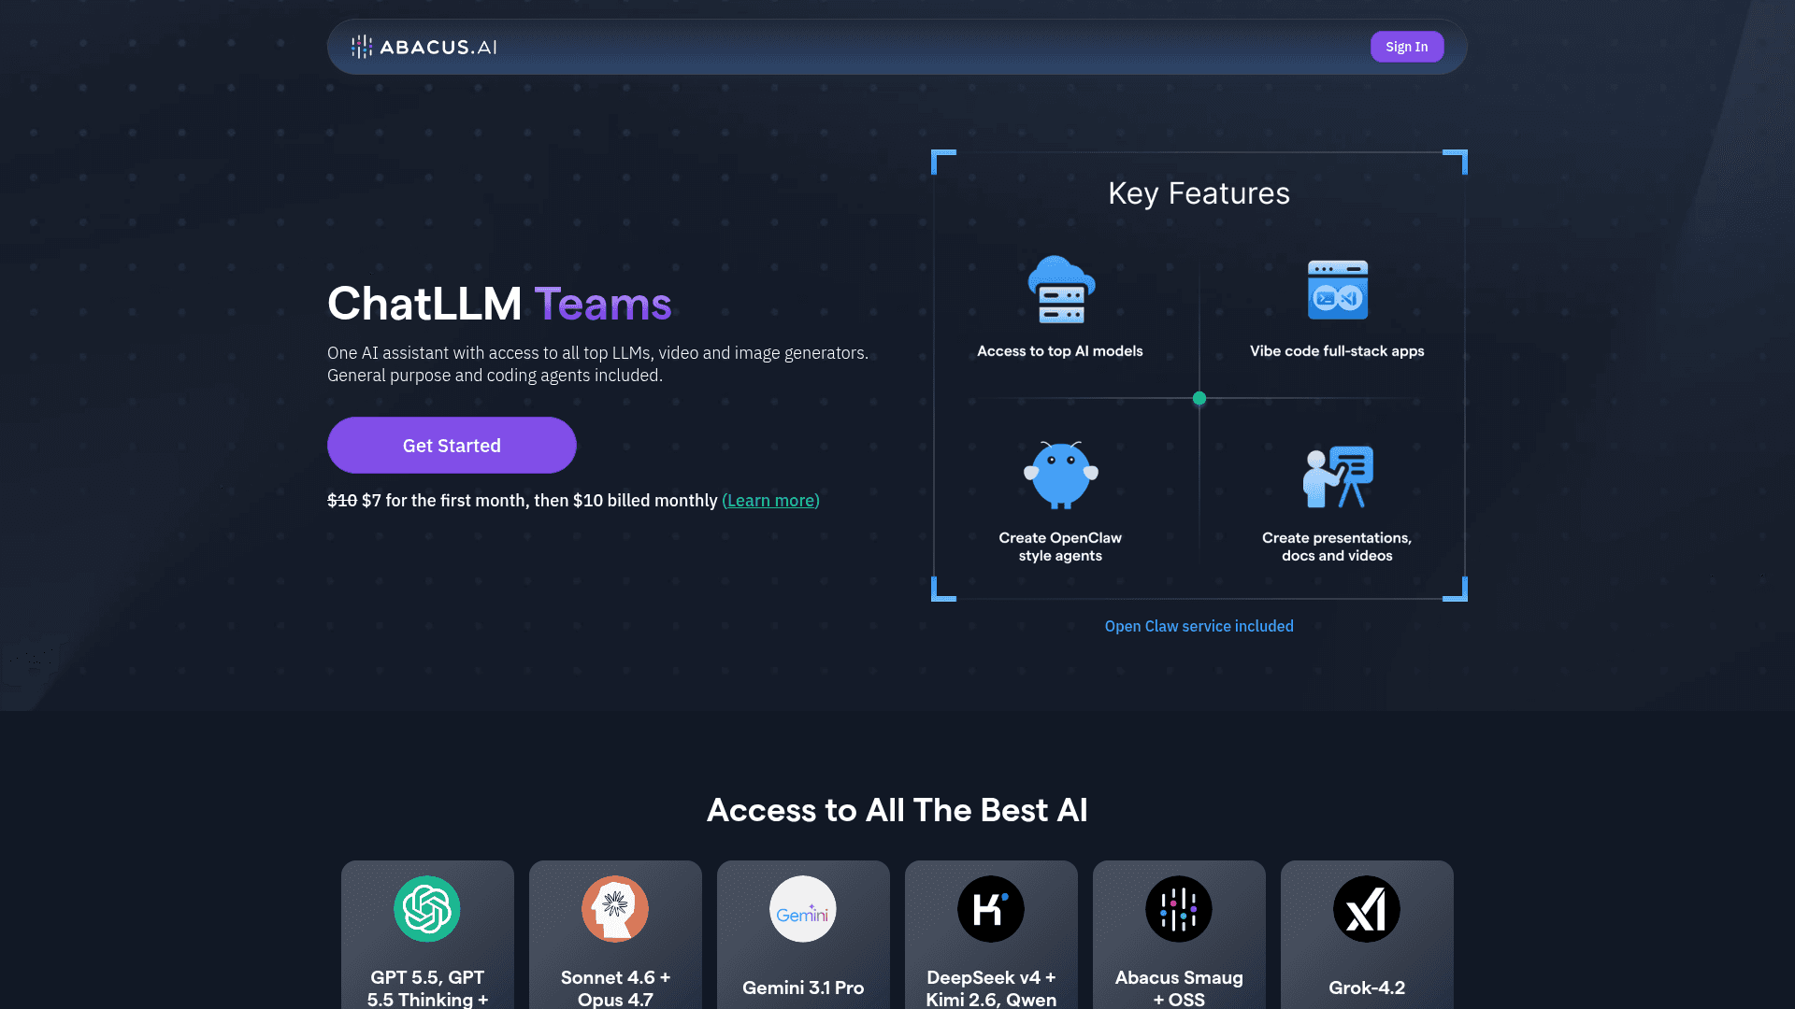Screen dimensions: 1795x1009
Task: Click the 'DeepSeek v4 + Kimi 2.6' label
Action: point(991,988)
